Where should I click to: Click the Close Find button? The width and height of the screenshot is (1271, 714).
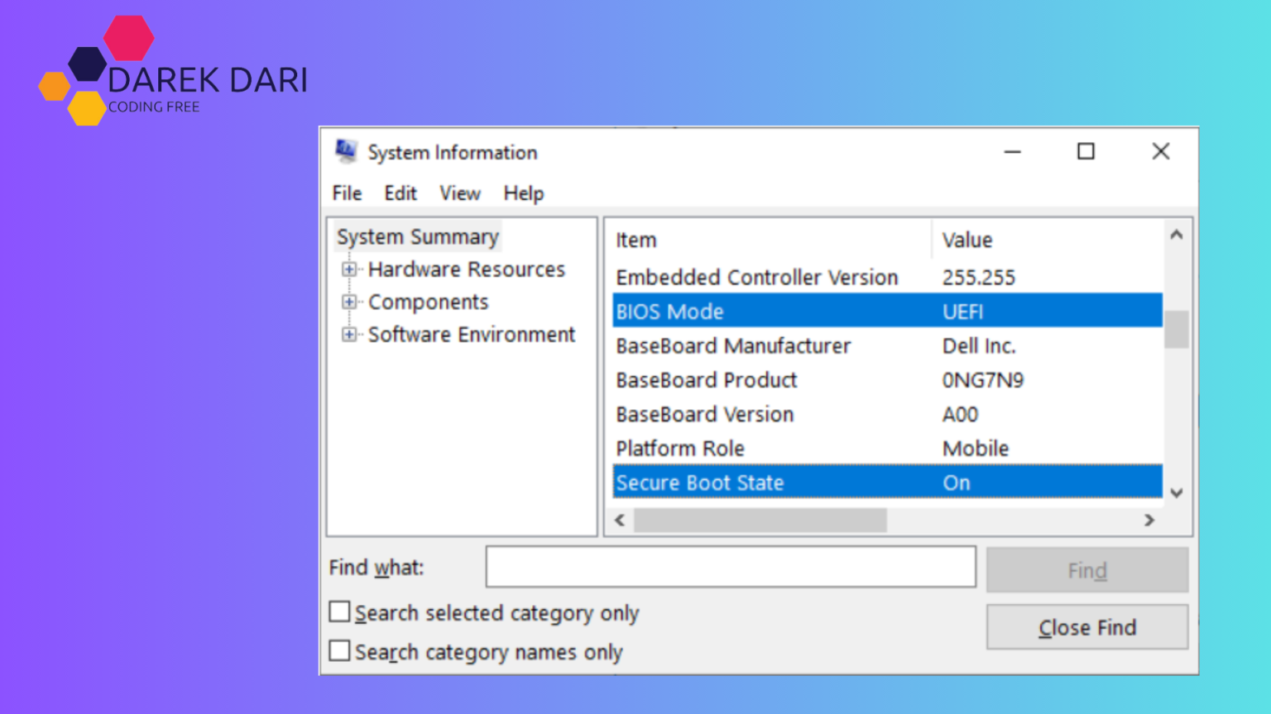(1086, 627)
